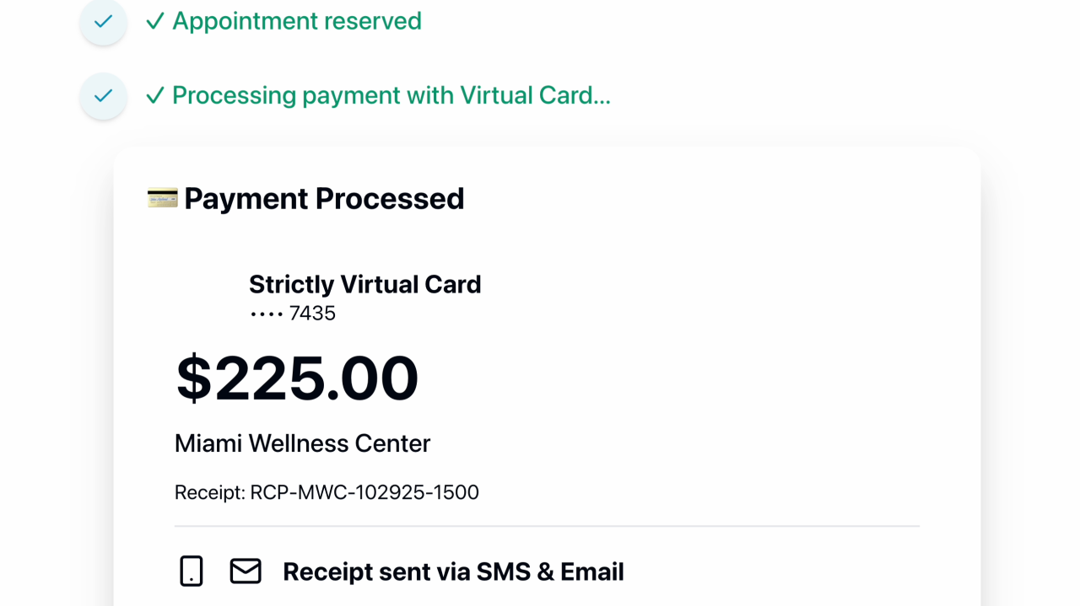Click the email envelope icon
The image size is (1080, 606).
click(x=246, y=571)
